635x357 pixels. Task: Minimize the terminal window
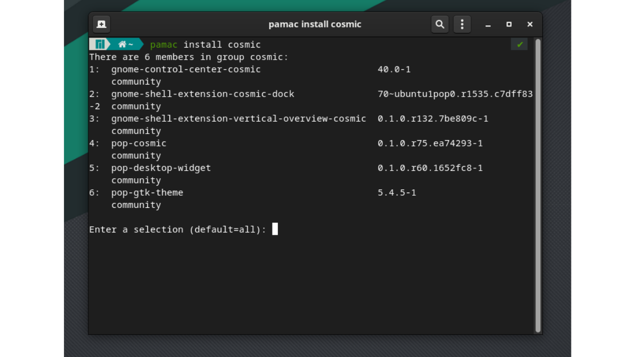[x=488, y=24]
